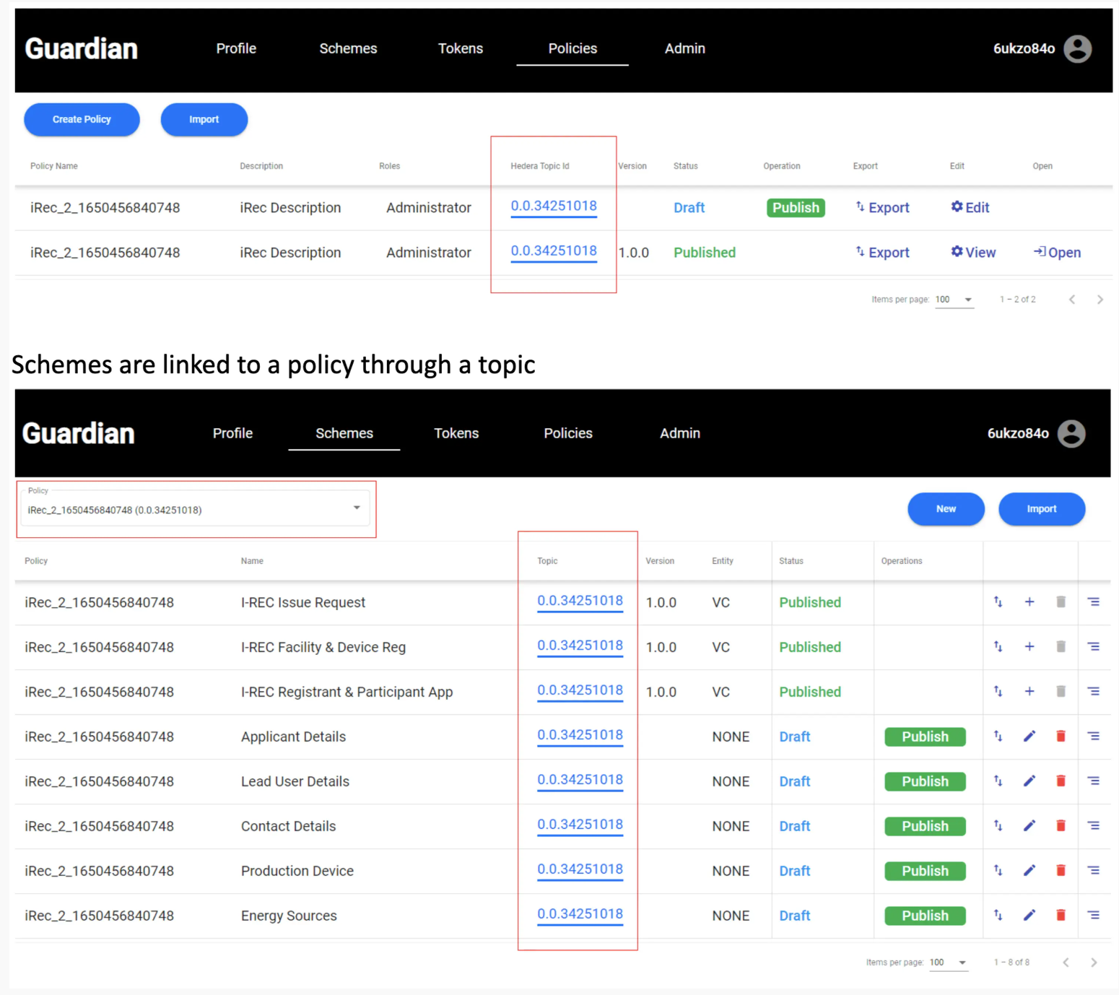Screen dimensions: 1119x995
Task: Edit the Draft iRec policy with the gear icon
Action: (970, 207)
